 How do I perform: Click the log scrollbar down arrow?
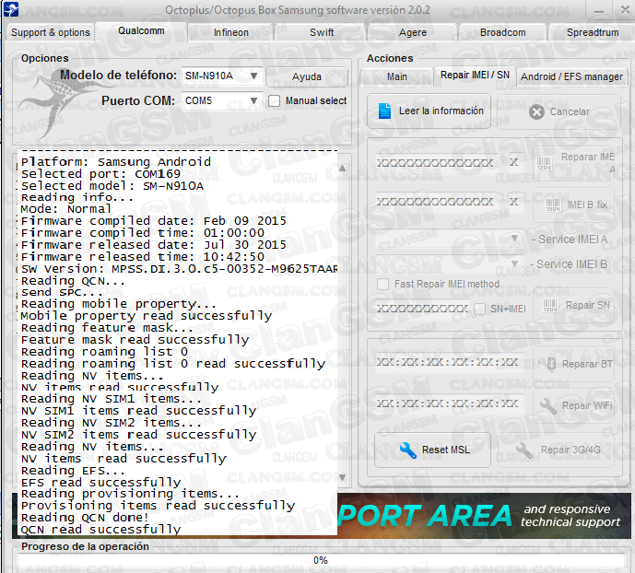click(342, 477)
